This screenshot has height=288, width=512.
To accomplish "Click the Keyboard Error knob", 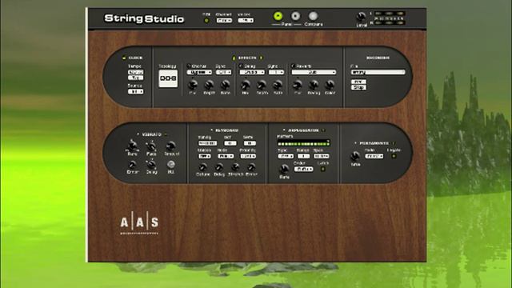I will click(251, 167).
